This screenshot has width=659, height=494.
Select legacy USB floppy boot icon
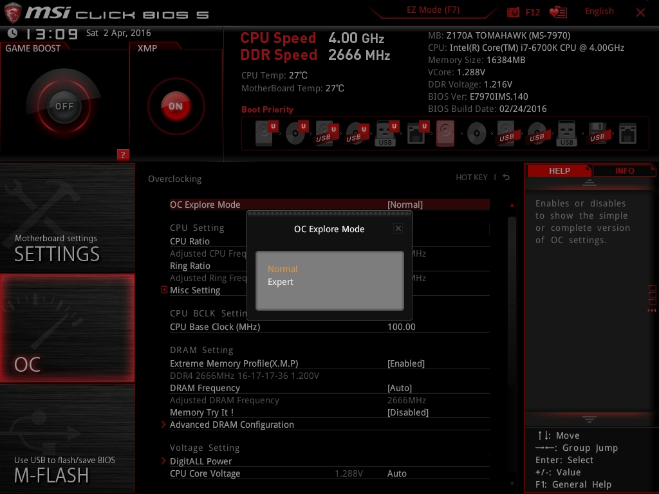[597, 134]
